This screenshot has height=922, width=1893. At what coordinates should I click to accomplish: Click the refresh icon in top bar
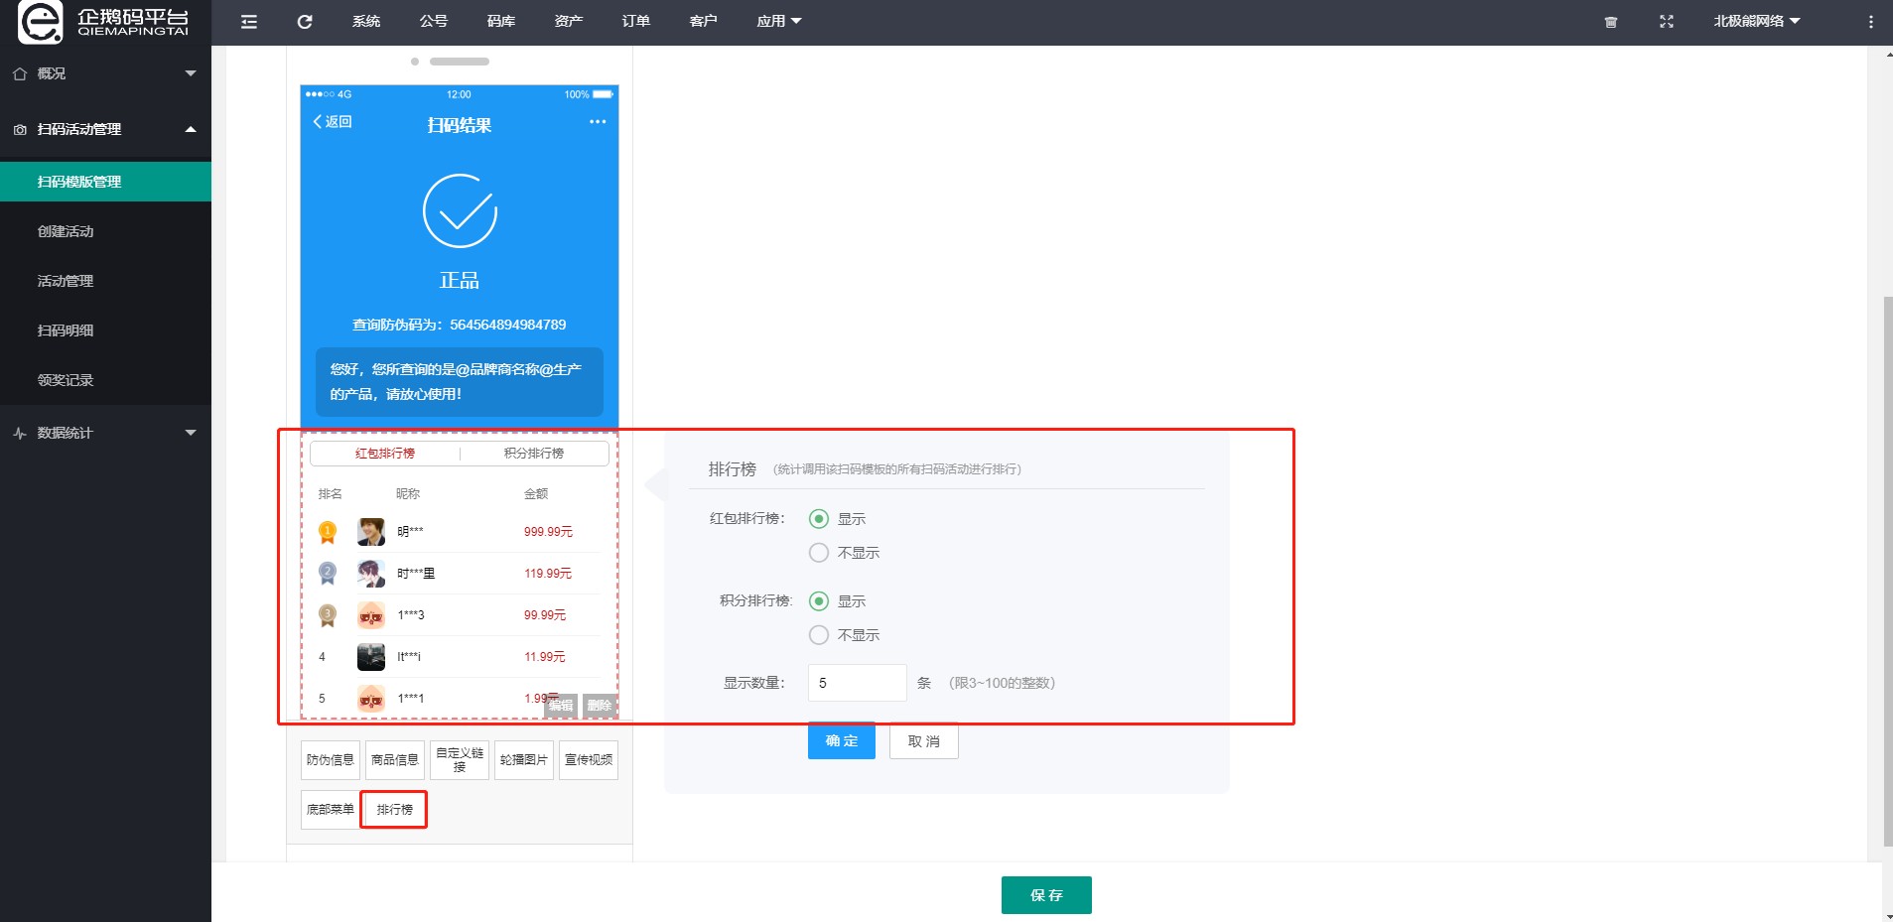pos(304,21)
